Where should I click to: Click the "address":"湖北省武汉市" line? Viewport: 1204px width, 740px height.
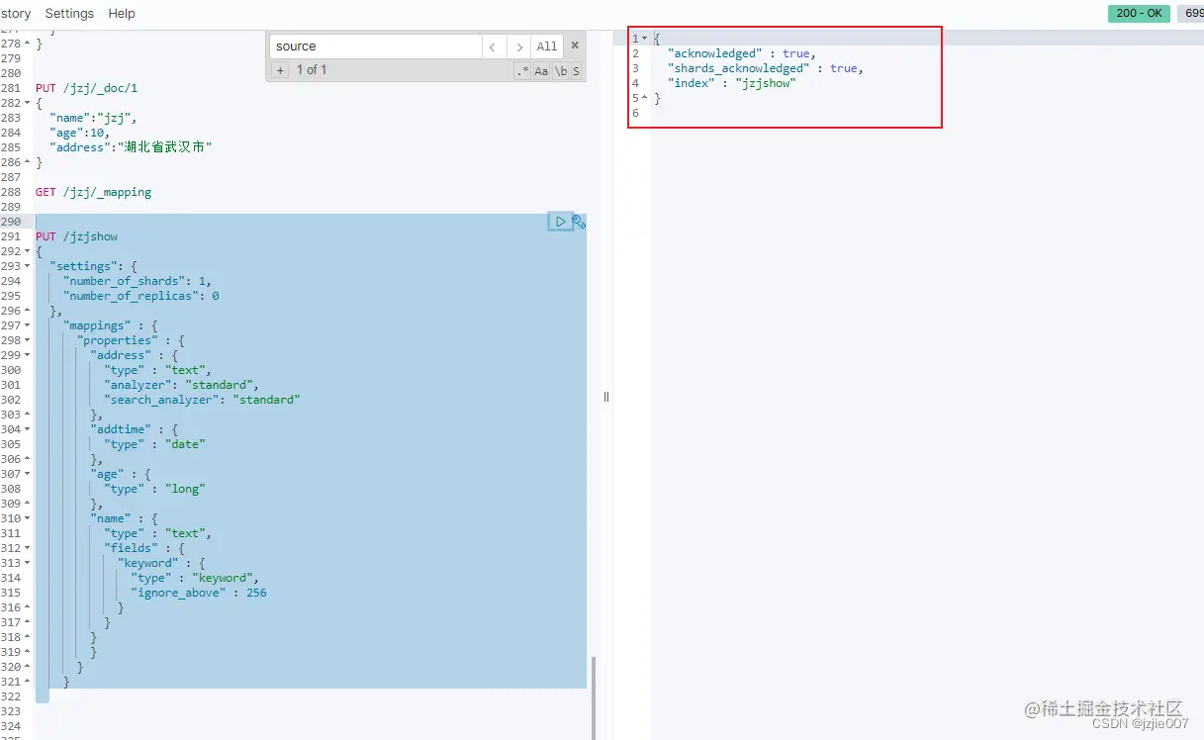tap(132, 147)
